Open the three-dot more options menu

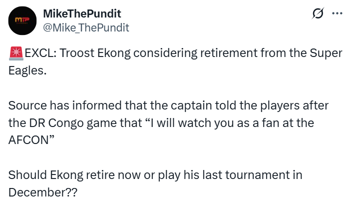(x=337, y=14)
